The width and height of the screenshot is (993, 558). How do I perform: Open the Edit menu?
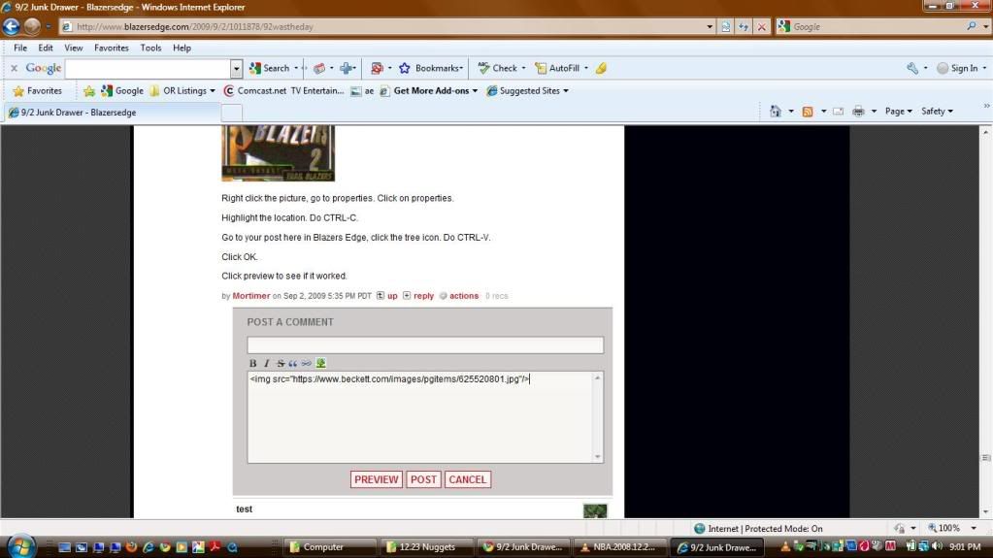[46, 49]
